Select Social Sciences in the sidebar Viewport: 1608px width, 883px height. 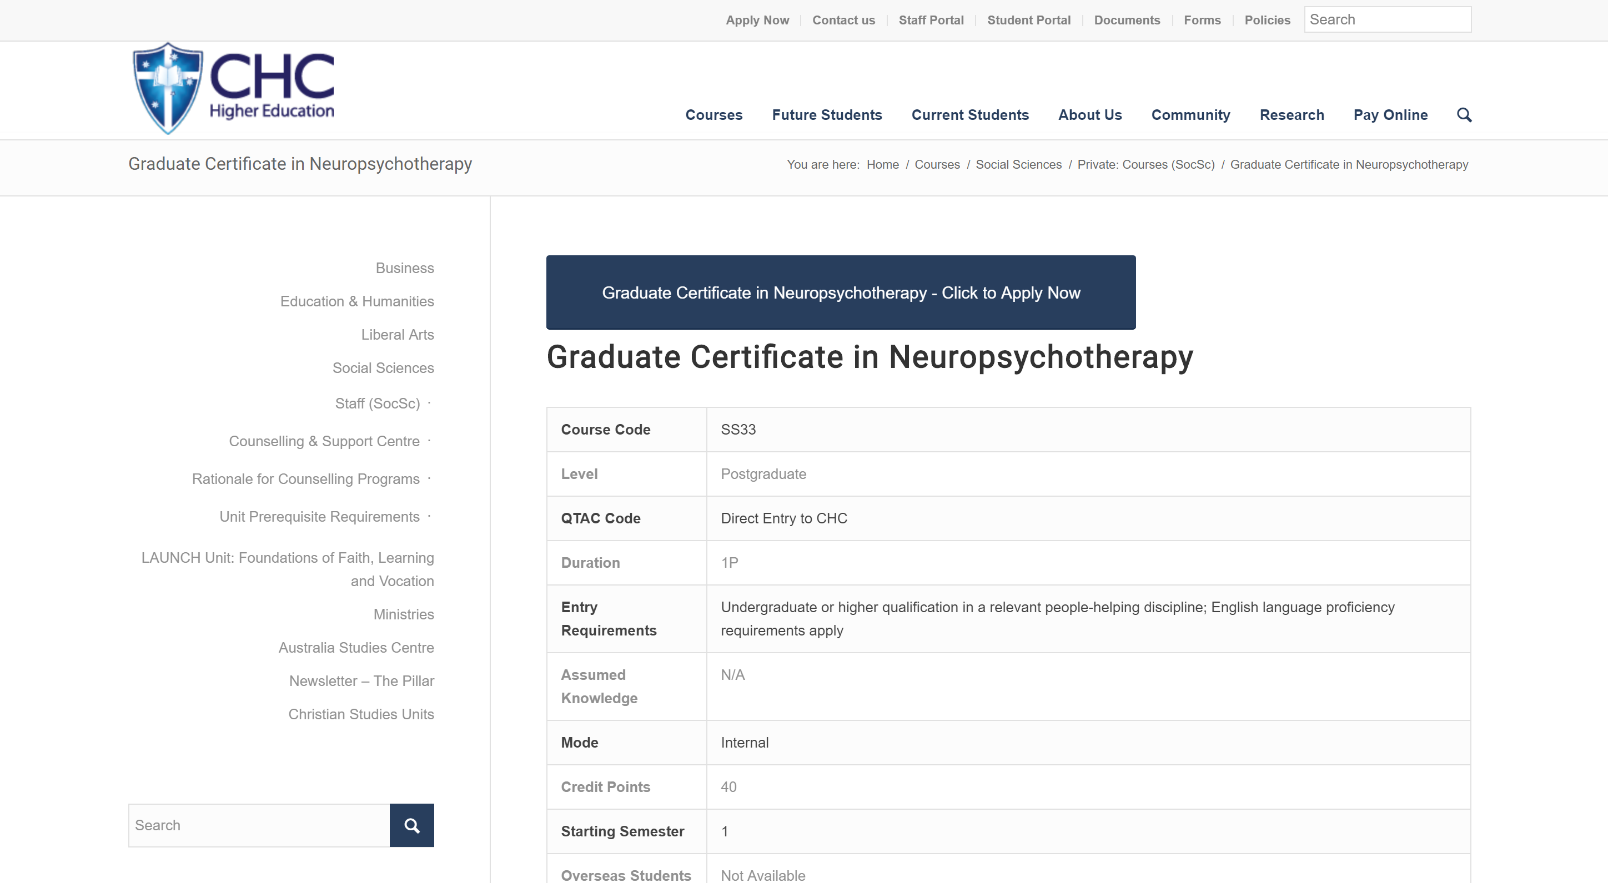(383, 367)
